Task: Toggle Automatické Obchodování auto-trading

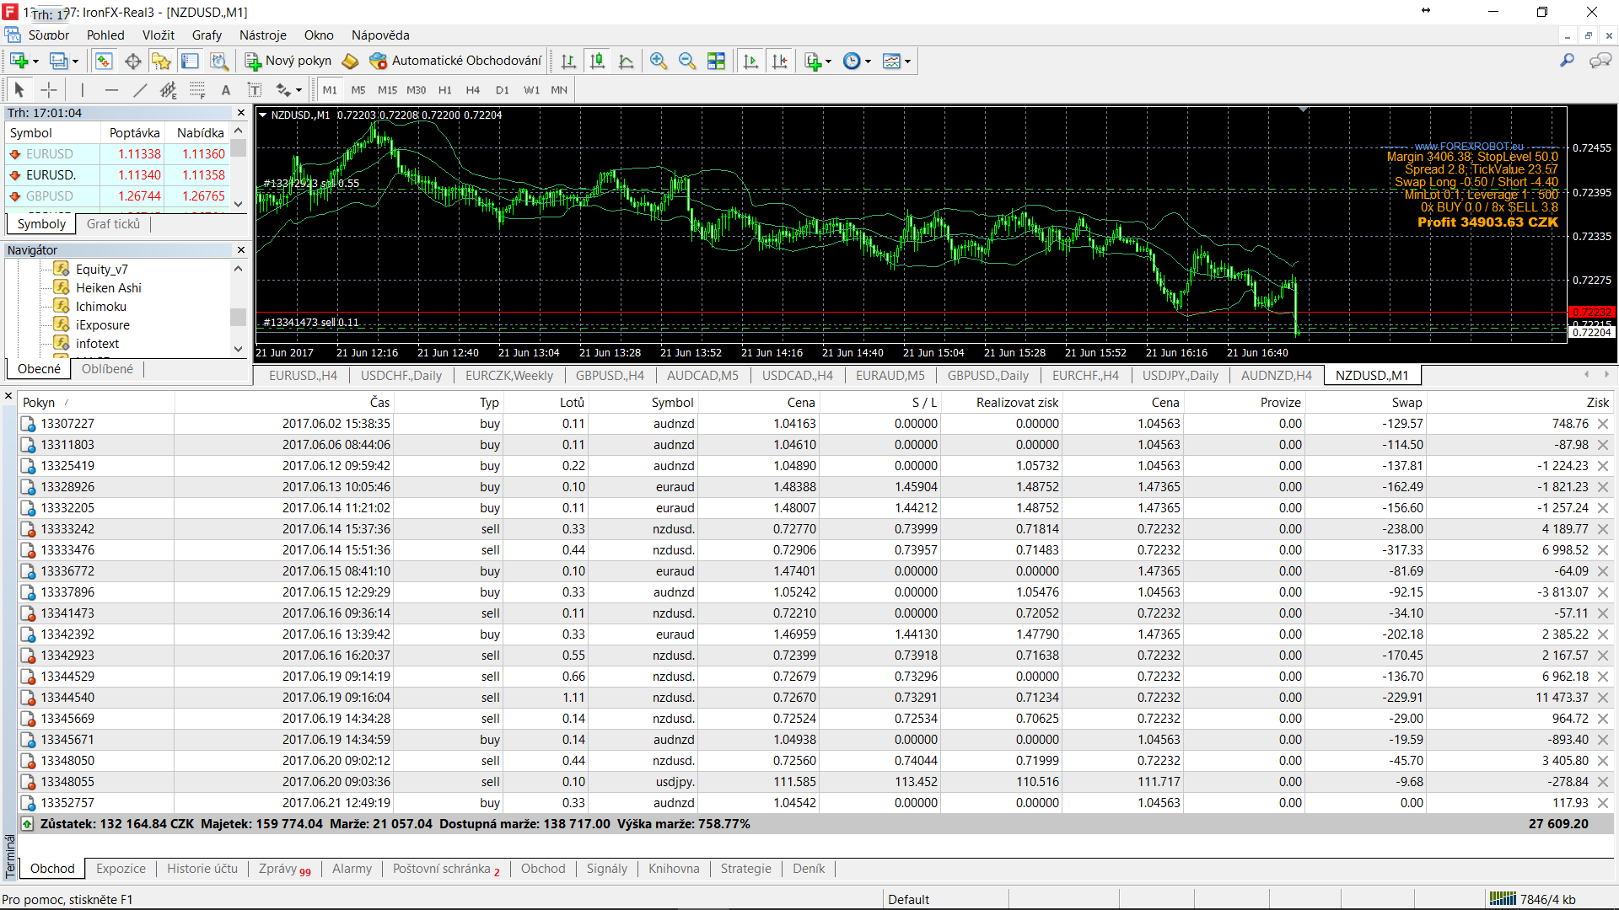Action: pos(456,61)
